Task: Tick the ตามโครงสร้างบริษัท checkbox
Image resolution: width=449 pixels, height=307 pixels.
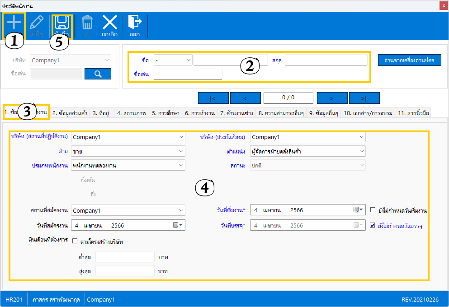Action: pos(75,242)
